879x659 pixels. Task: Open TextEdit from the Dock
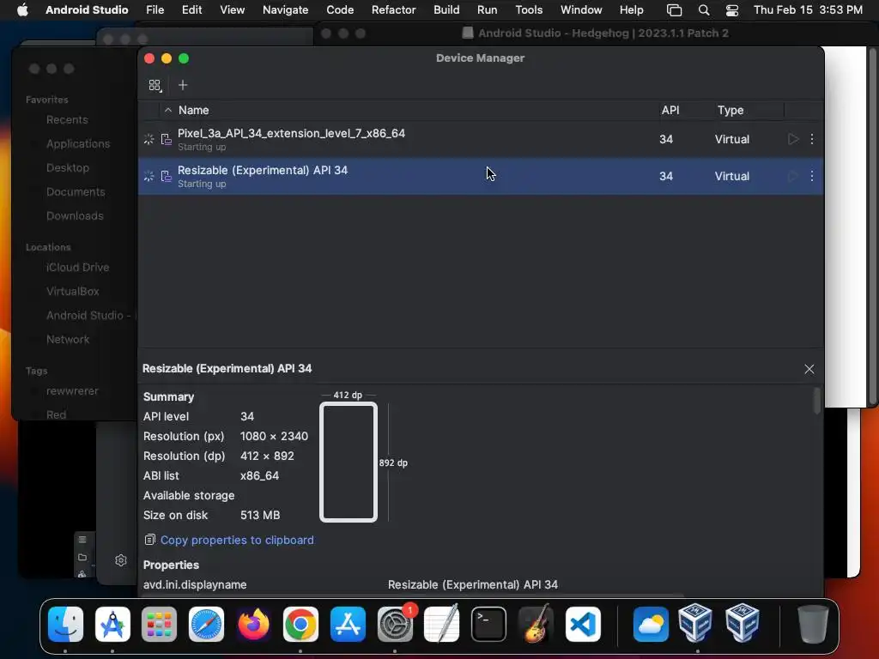[x=442, y=624]
